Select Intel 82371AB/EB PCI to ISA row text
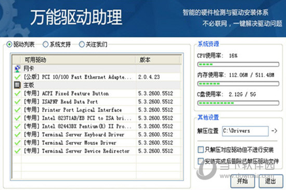Screen dimensions: 286x190 tap(77, 118)
